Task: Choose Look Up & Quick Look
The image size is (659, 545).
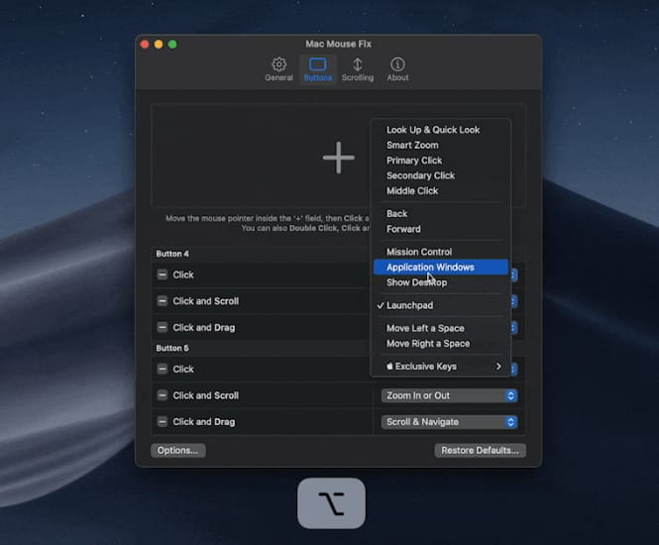Action: pyautogui.click(x=440, y=130)
